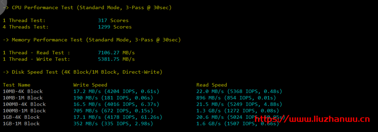Click the Disk Speed Test heading line
Viewport: 378px width, 132px height.
[x=82, y=72]
